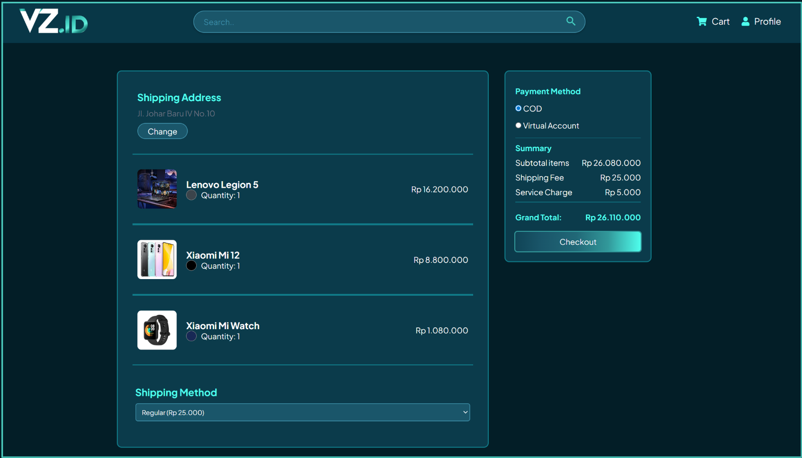Viewport: 802px width, 458px height.
Task: Click the Xiaomi Mi 12 product thumbnail
Action: point(157,260)
